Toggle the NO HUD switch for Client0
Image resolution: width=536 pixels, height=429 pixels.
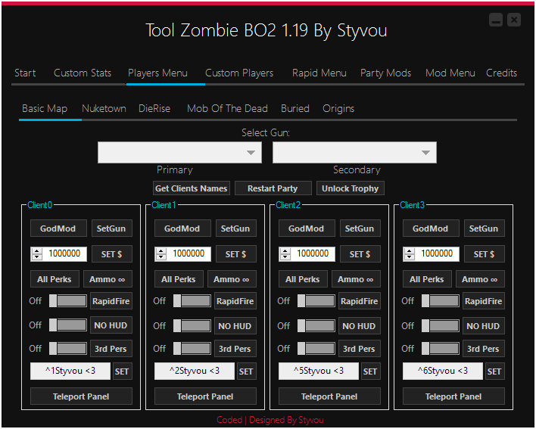point(68,325)
